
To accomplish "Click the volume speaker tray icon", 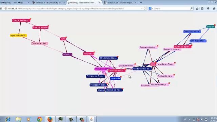I will pos(202,119).
